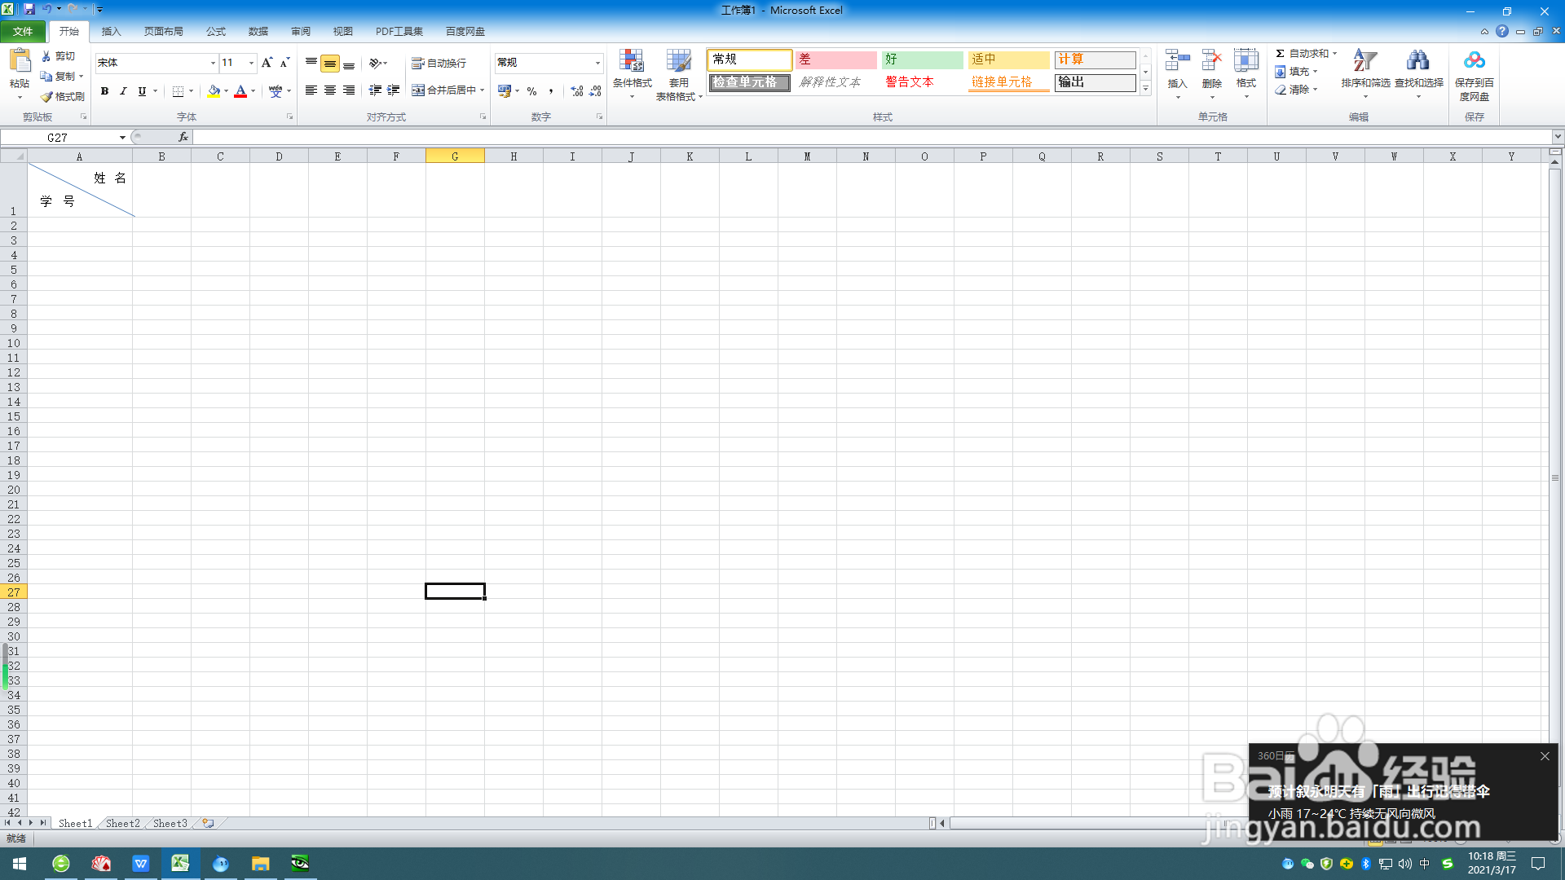Open the Clear (清除) dropdown
The height and width of the screenshot is (880, 1565).
1296,90
